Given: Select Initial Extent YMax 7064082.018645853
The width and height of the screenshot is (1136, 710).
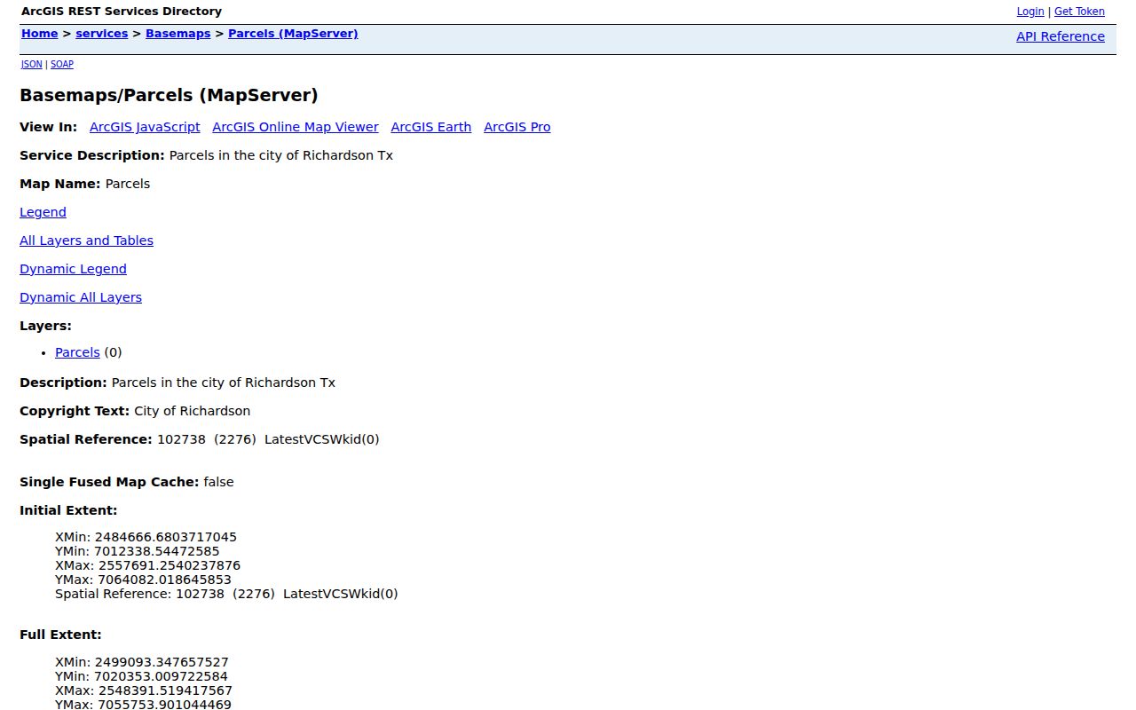Looking at the screenshot, I should click(143, 580).
